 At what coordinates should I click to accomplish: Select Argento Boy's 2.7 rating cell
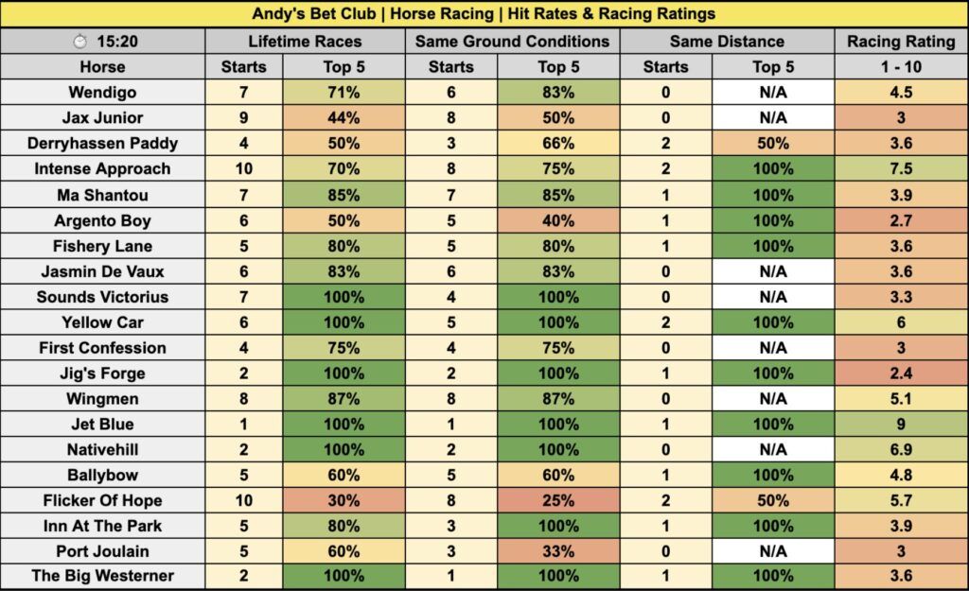pos(901,220)
